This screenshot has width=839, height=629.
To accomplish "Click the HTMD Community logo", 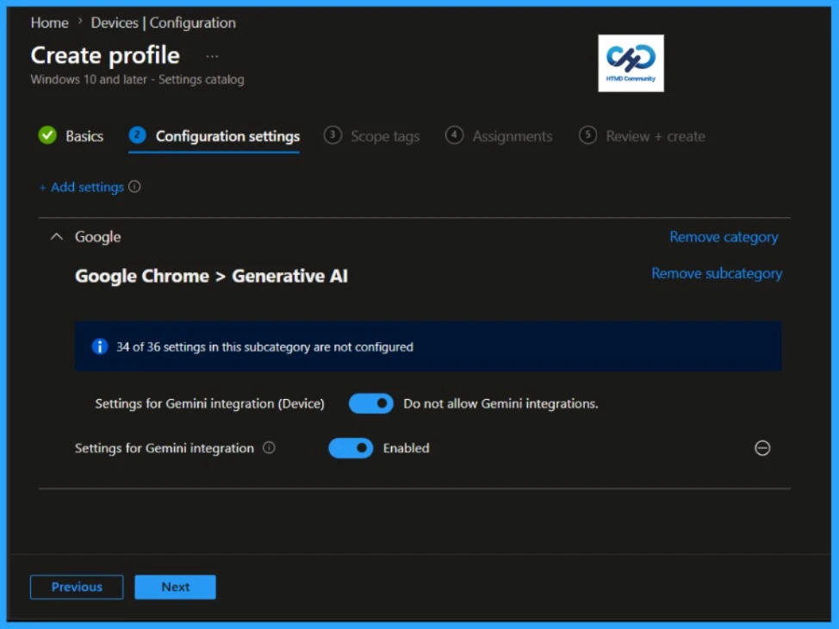I will [631, 63].
